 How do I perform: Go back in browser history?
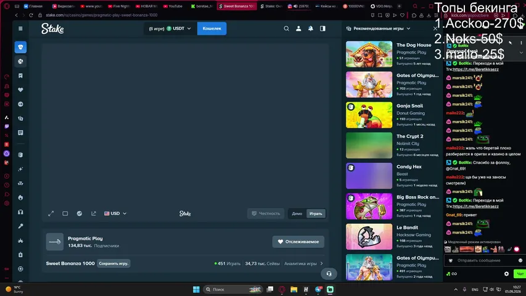tap(16, 15)
